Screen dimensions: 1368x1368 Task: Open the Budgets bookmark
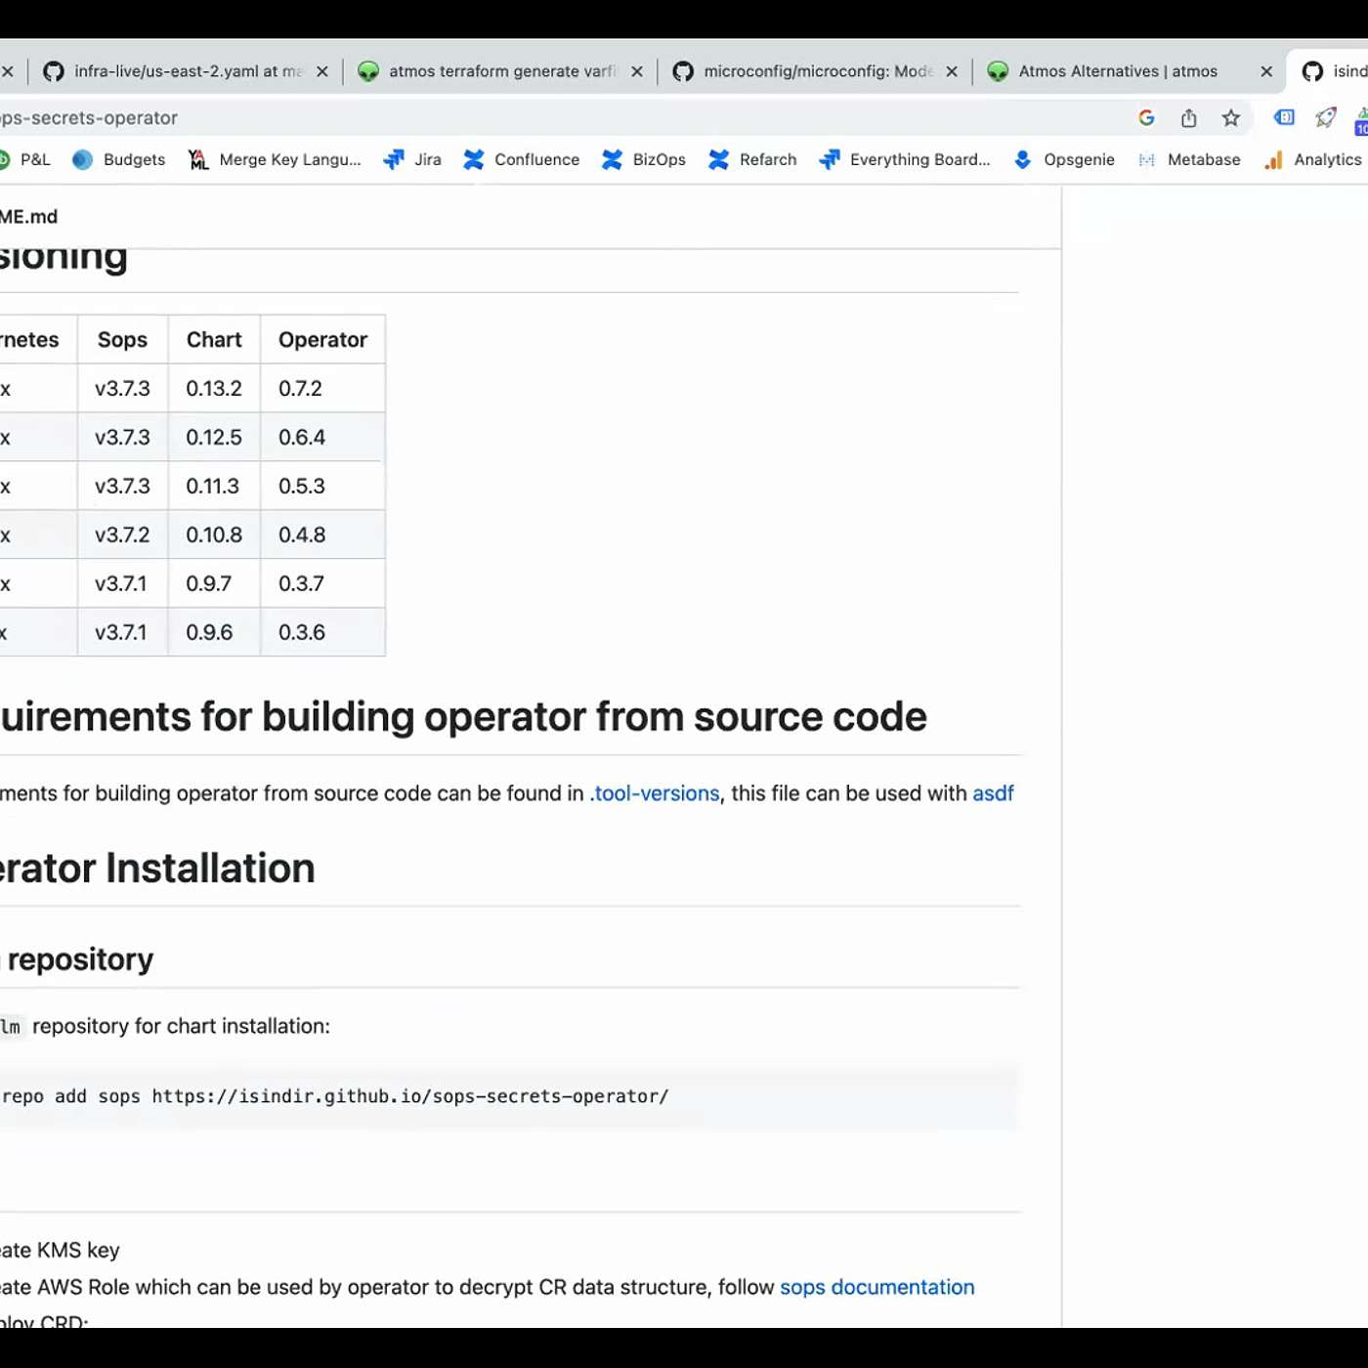[x=119, y=159]
